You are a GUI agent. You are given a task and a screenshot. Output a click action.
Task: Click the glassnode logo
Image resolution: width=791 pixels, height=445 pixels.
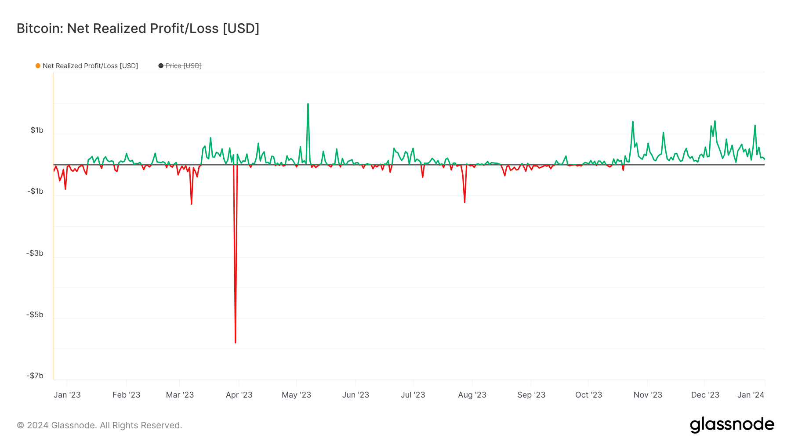pyautogui.click(x=732, y=425)
